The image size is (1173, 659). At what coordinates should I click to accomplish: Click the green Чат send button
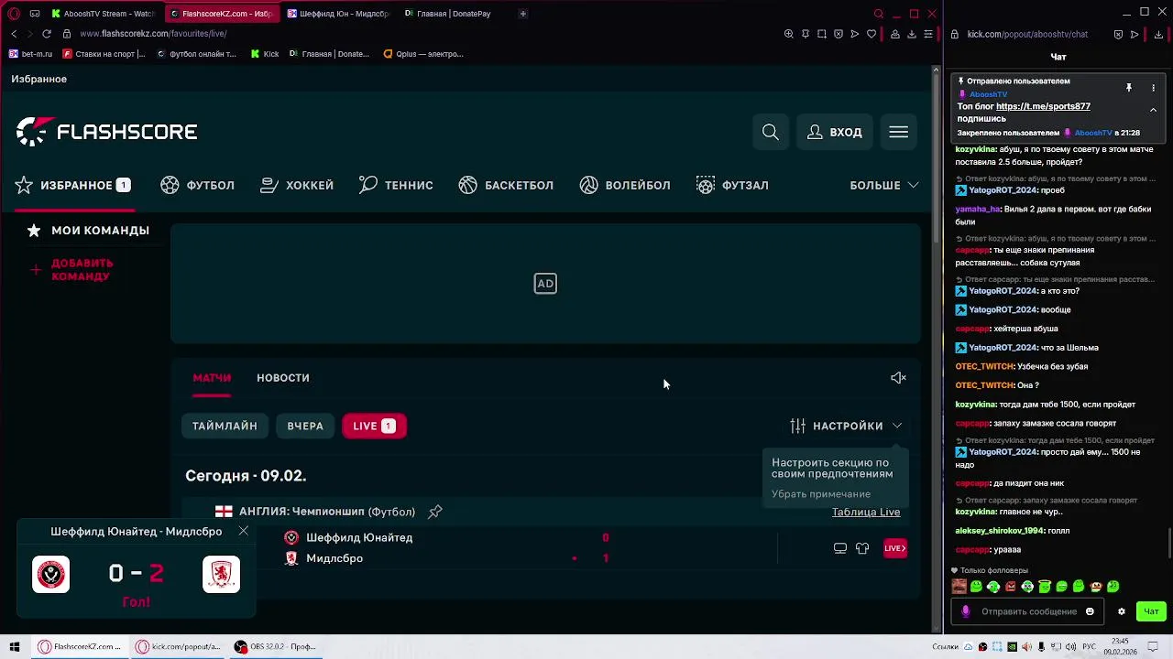tap(1151, 611)
